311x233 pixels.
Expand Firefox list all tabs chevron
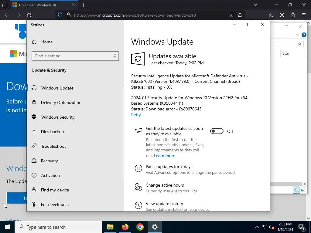pos(255,5)
